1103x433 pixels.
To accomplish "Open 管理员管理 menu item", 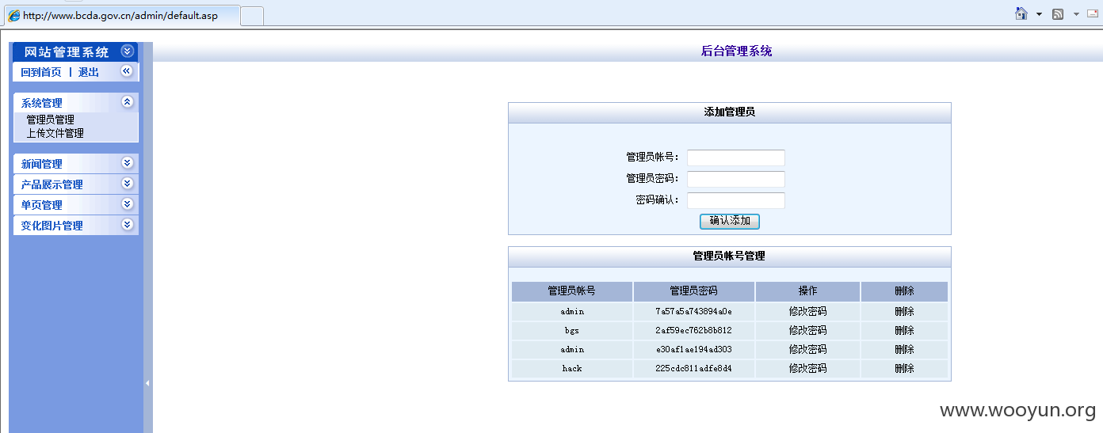I will pos(51,120).
